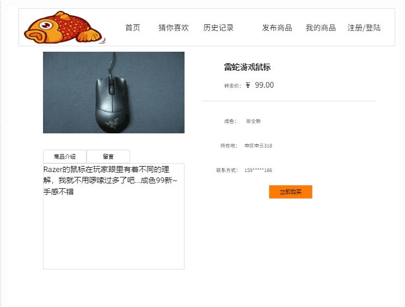Open 注册/登陆 sign-in page
This screenshot has width=405, height=307.
pos(364,28)
